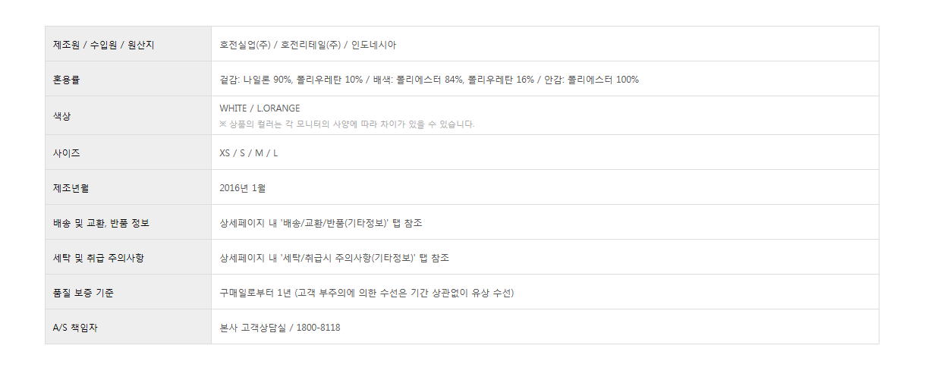Select the 구매일로부터 1년 warranty text
The height and width of the screenshot is (380, 925).
255,293
